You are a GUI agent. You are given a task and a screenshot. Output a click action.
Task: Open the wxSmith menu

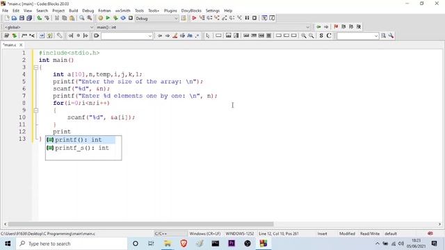pyautogui.click(x=122, y=10)
